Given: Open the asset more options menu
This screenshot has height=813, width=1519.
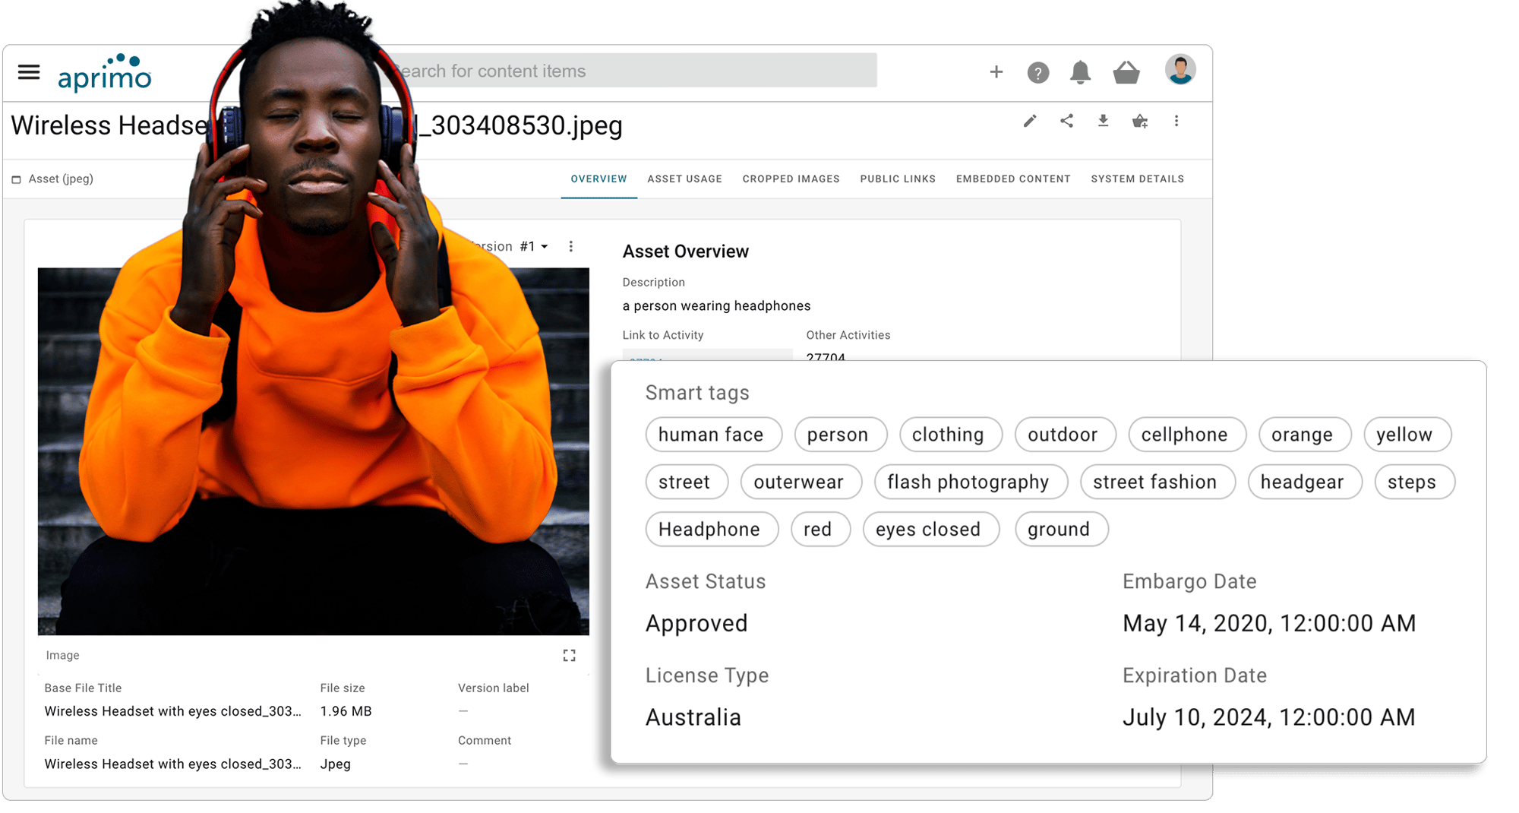Looking at the screenshot, I should coord(1176,121).
